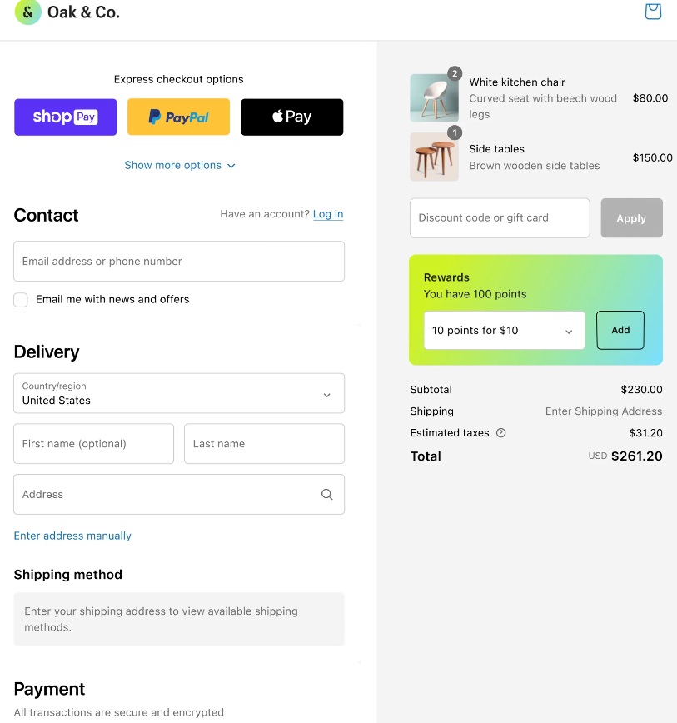Click the estimated taxes help icon
The height and width of the screenshot is (723, 677).
501,433
